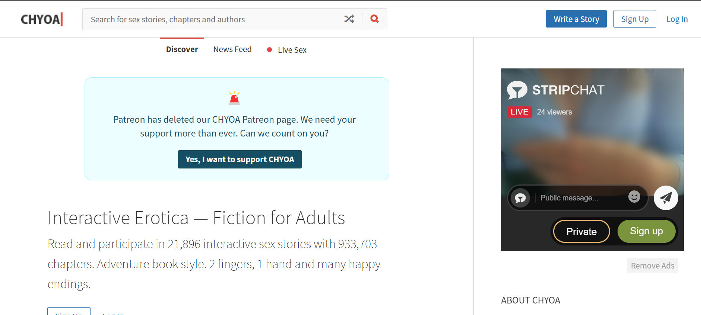Click Yes, I want to support CHYOA
701x315 pixels.
coord(240,160)
